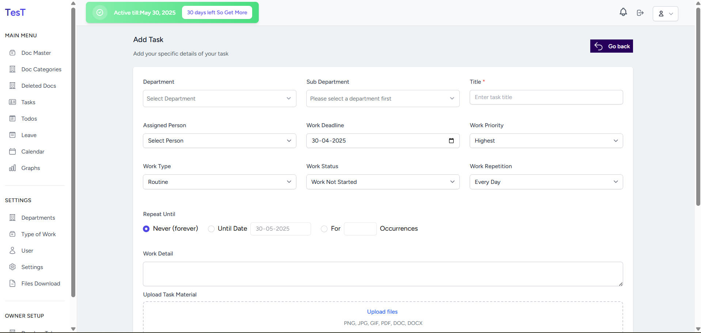Image resolution: width=701 pixels, height=333 pixels.
Task: Open the Graphs menu item
Action: coord(31,168)
